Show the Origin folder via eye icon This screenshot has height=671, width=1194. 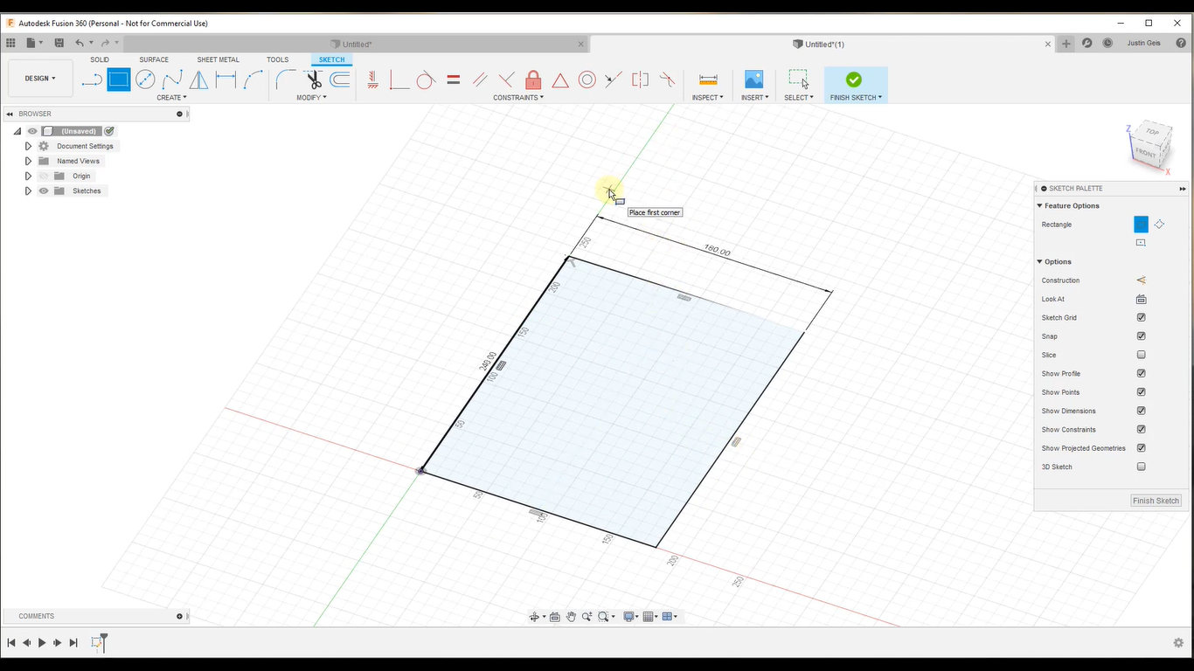[x=44, y=176]
